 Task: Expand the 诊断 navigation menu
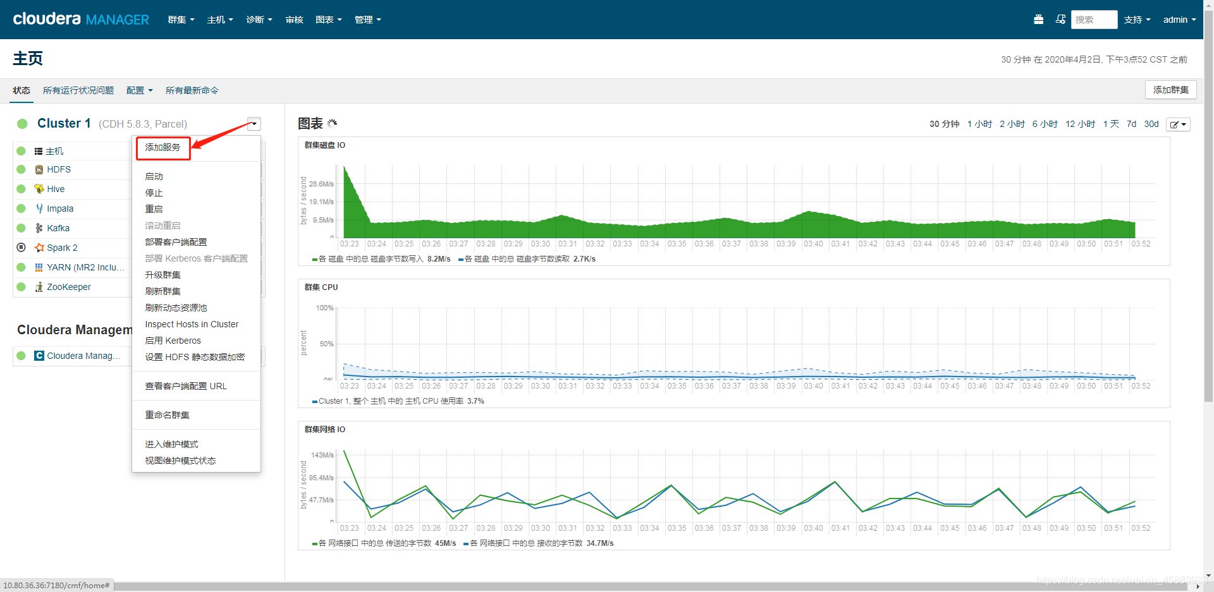259,20
